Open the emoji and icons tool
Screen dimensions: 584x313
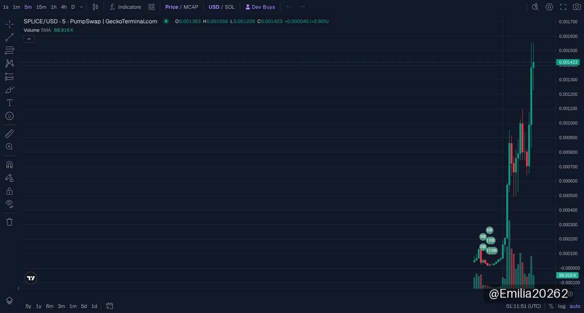[9, 116]
